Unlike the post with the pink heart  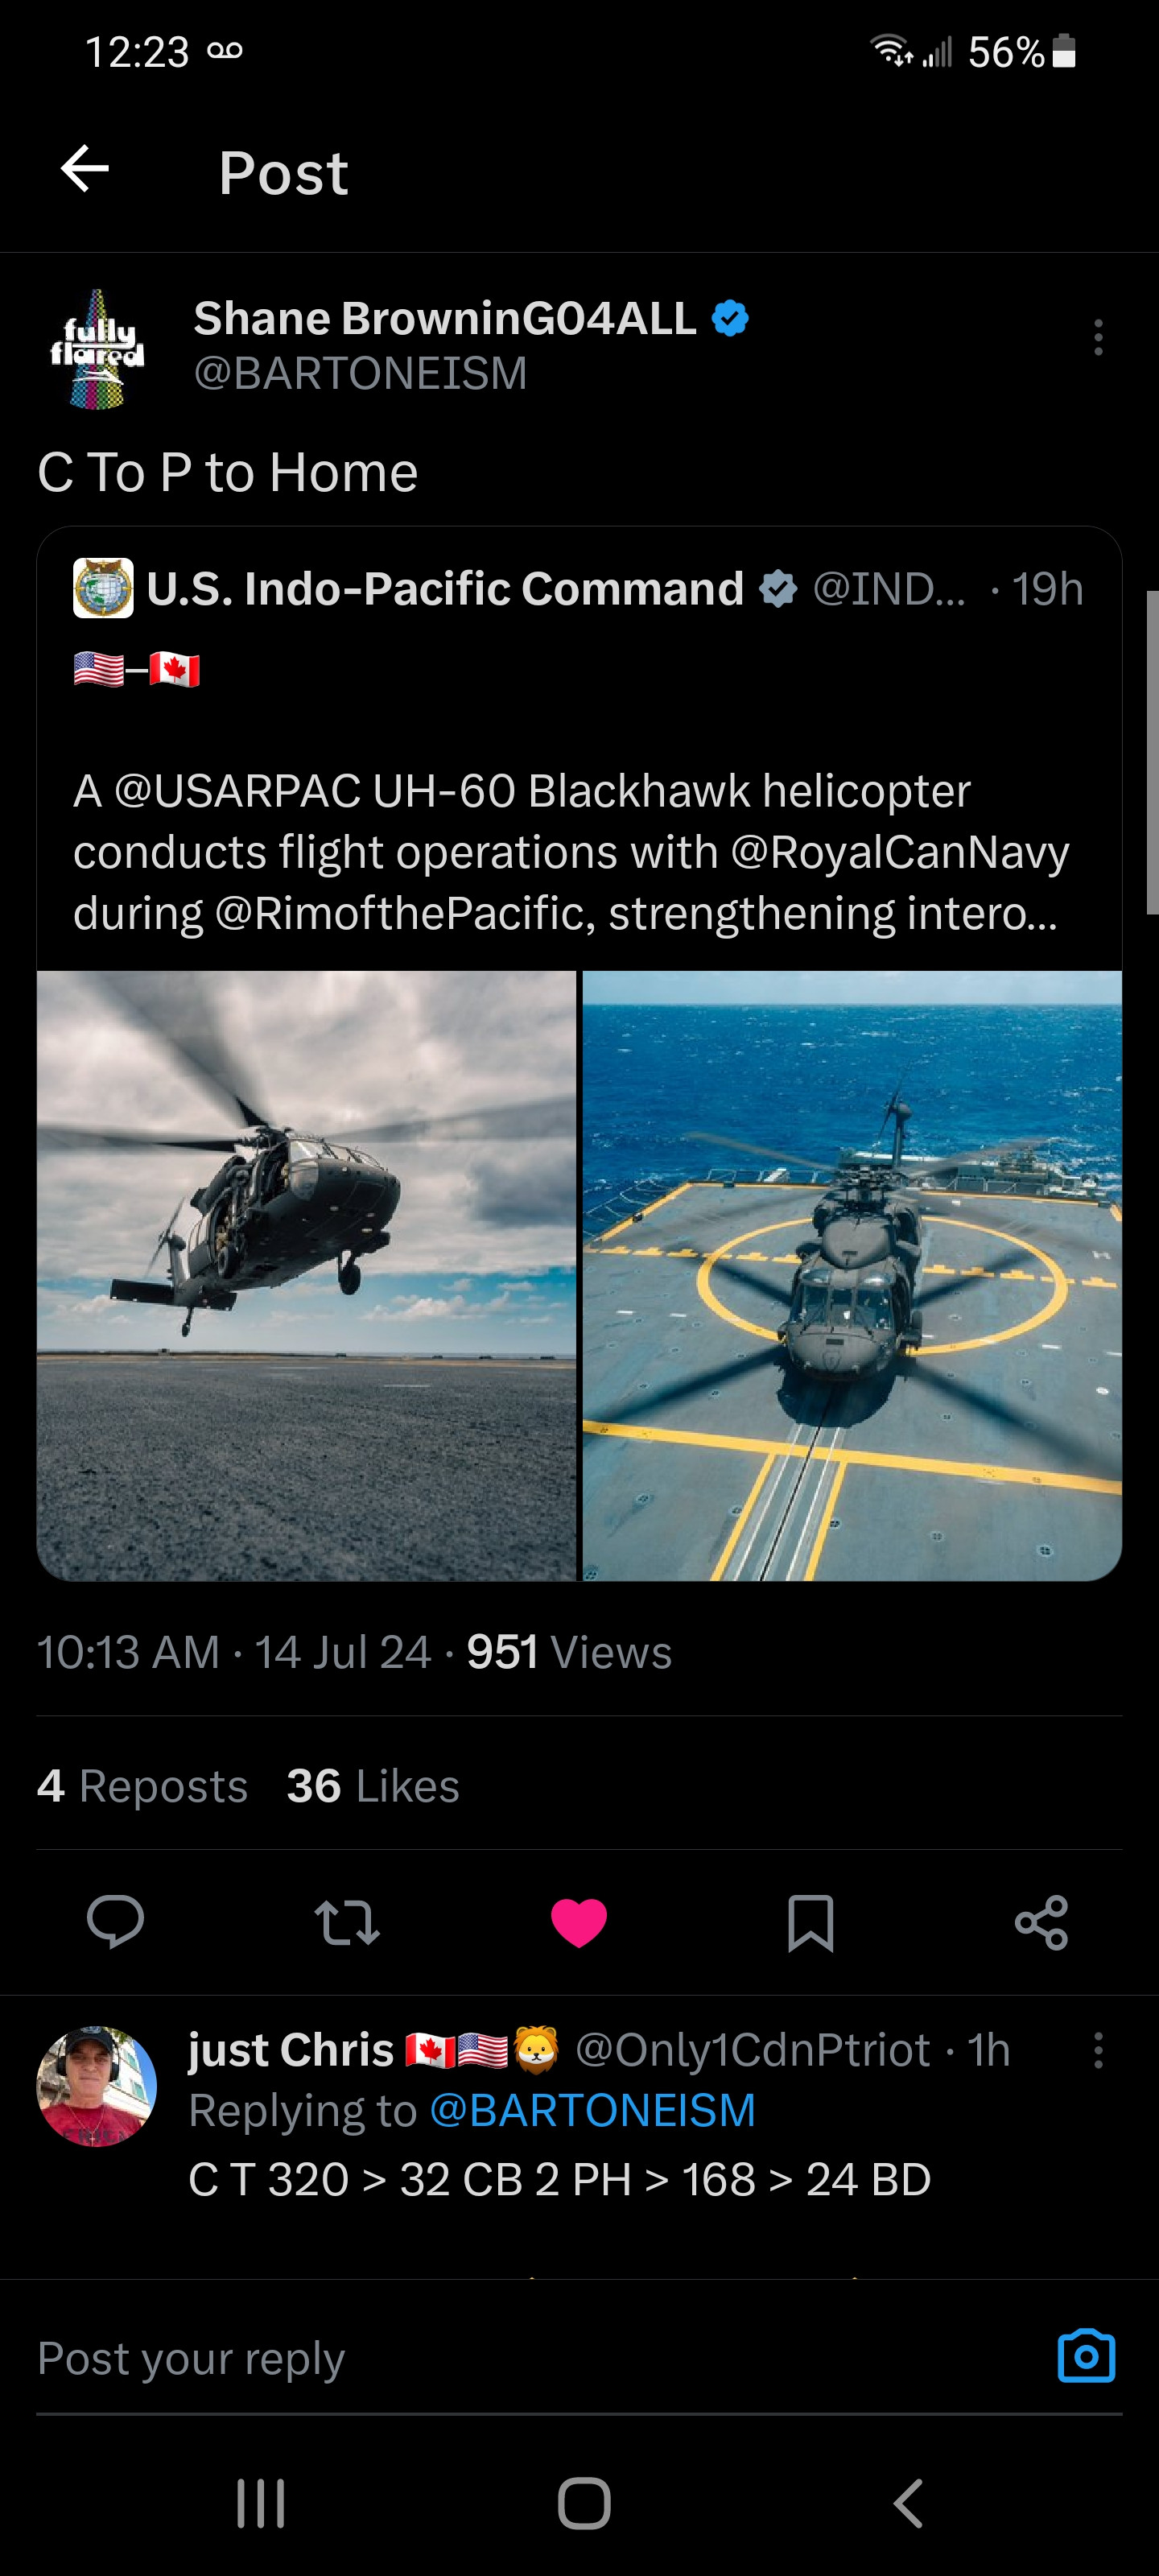(x=579, y=1922)
